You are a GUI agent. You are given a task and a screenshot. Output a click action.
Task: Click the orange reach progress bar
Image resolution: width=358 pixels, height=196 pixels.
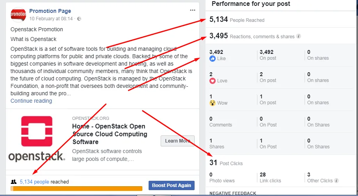pyautogui.click(x=76, y=189)
